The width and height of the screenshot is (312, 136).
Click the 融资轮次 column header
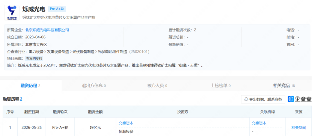tap(60, 112)
